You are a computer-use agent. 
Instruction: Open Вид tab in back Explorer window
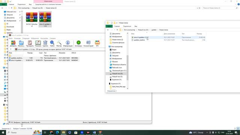[x=30, y=4]
